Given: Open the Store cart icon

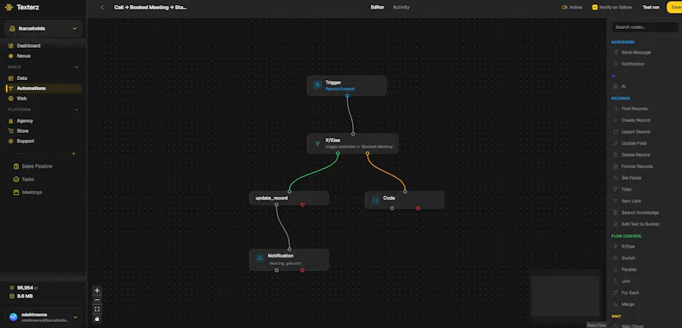Looking at the screenshot, I should tap(11, 130).
